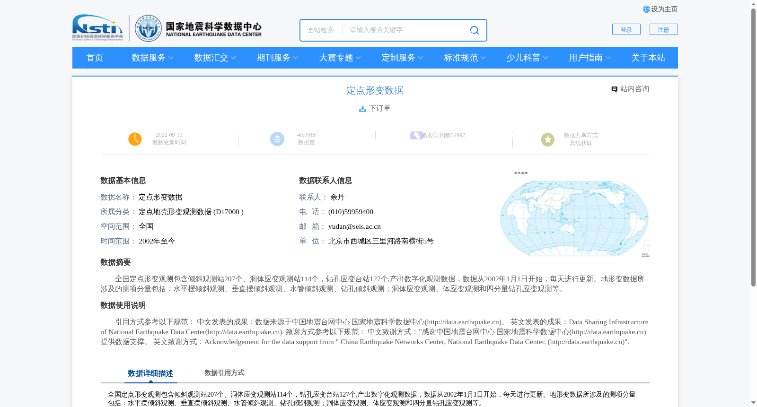757x407 pixels.
Task: Click 数据联系人信息 heading
Action: pos(326,181)
